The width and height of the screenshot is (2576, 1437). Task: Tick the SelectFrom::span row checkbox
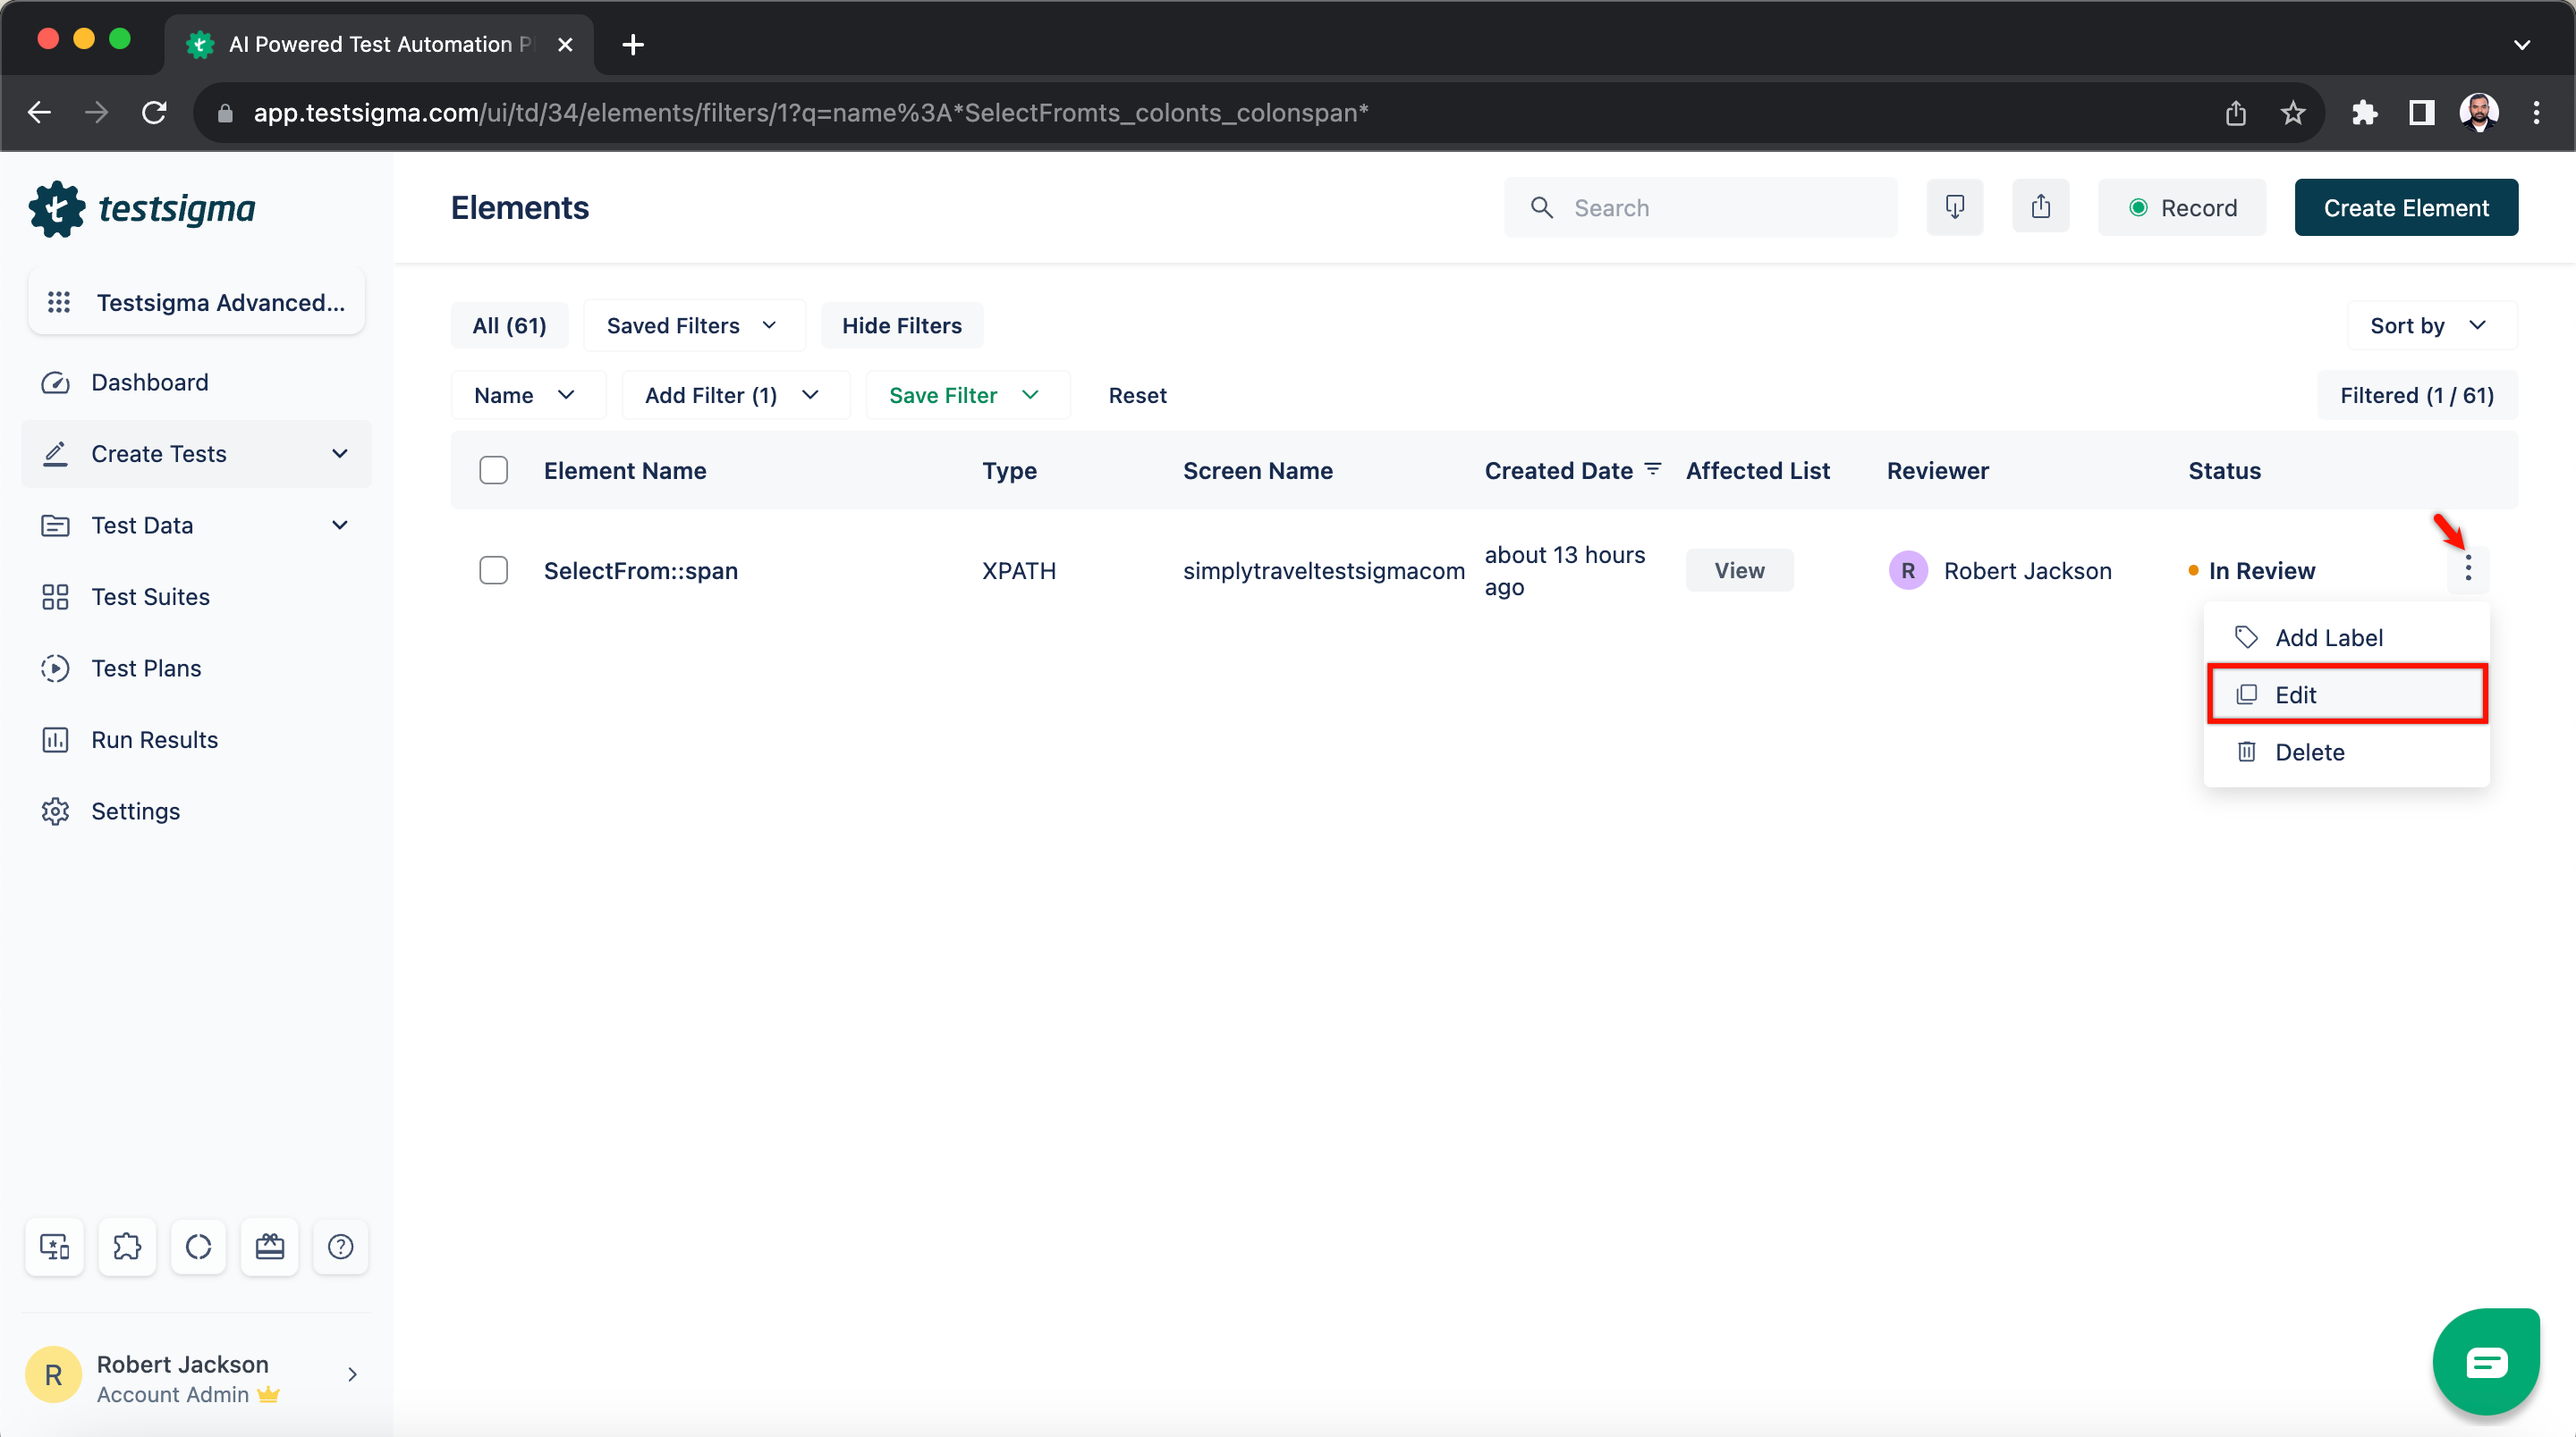(494, 571)
